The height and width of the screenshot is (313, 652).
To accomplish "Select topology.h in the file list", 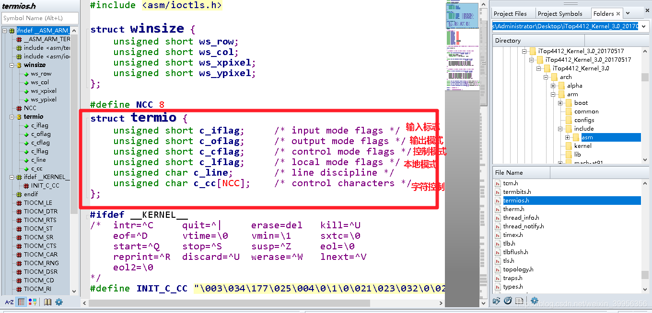I will [x=518, y=269].
